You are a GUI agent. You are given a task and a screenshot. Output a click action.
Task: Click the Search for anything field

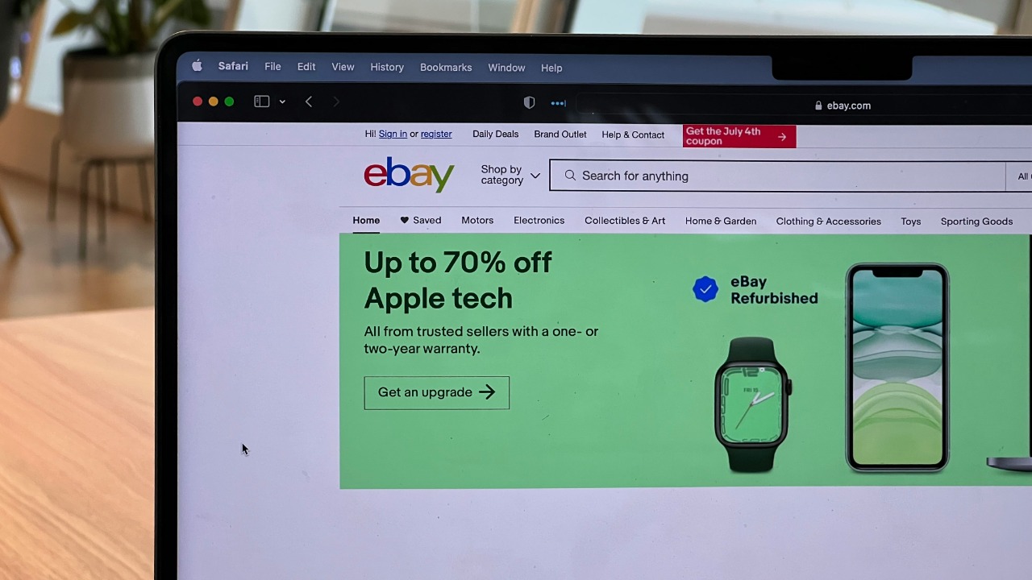click(777, 176)
